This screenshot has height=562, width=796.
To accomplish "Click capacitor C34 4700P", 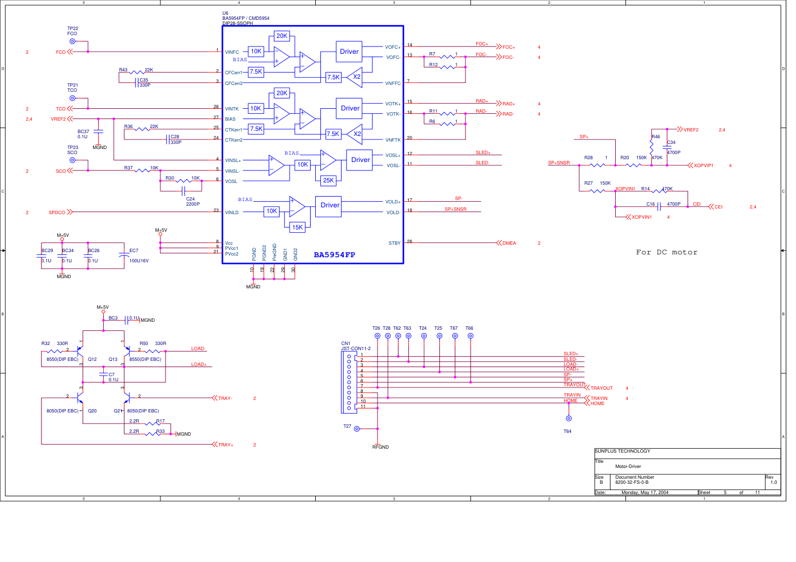I will 672,147.
